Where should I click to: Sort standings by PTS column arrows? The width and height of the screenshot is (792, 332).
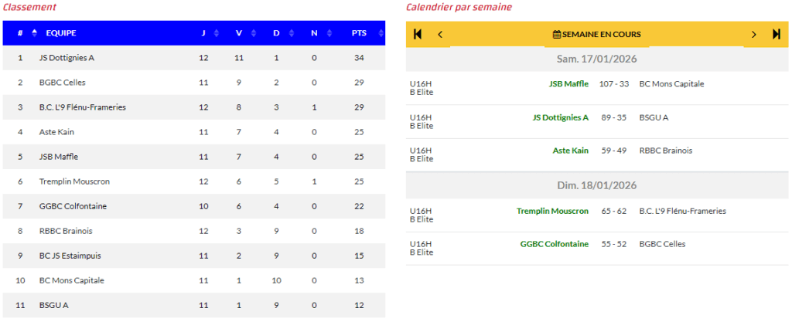coord(381,33)
